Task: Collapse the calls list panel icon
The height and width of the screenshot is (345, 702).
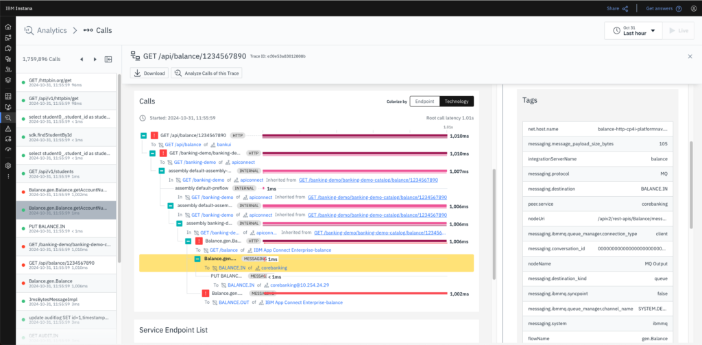Action: pos(108,59)
